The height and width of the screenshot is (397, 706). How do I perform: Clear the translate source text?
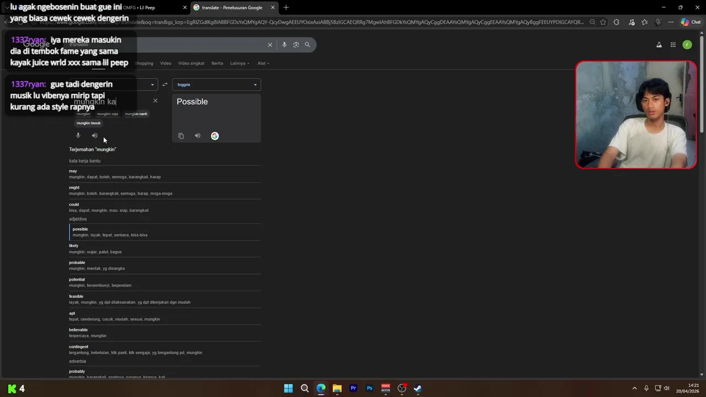tap(155, 101)
